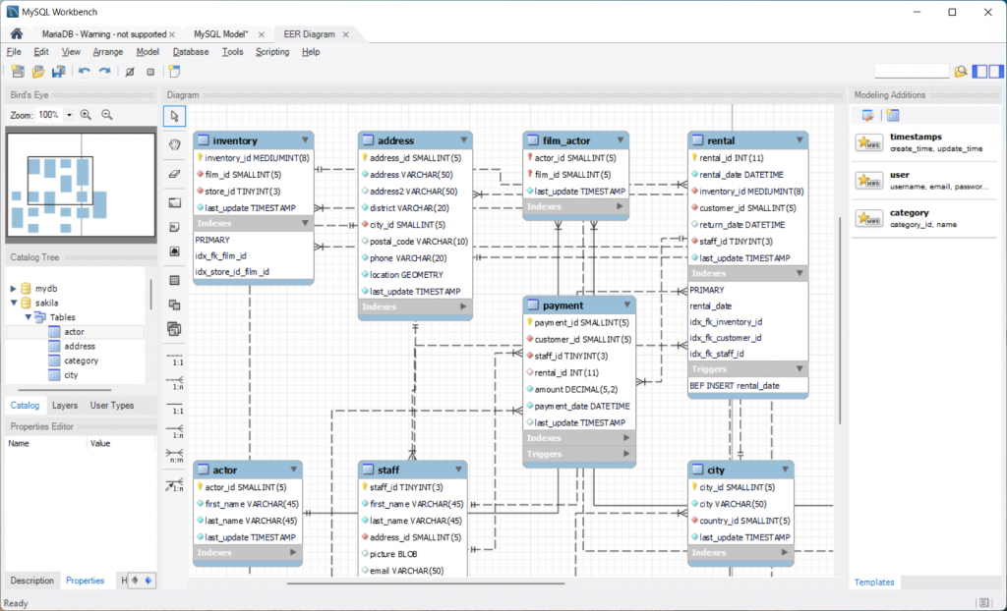Viewport: 1007px width, 611px height.
Task: Toggle the right sidebar visibility icon
Action: coord(995,72)
